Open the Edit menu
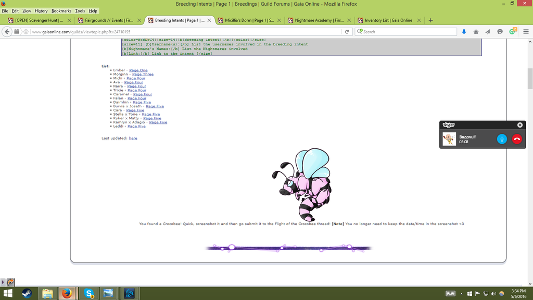This screenshot has height=300, width=533. 15,11
